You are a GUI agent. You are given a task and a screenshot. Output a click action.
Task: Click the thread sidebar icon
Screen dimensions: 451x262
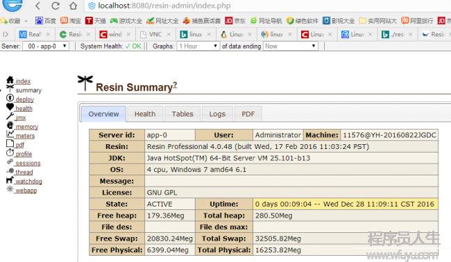10,171
